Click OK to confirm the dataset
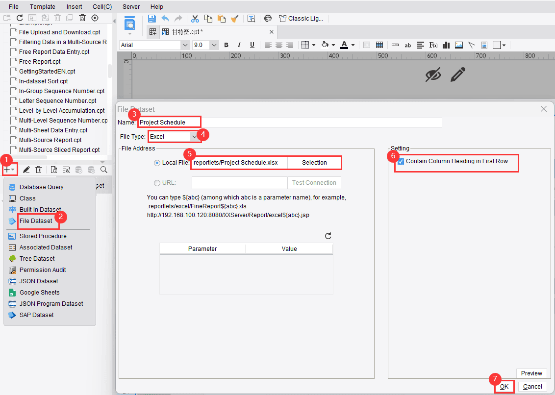 click(504, 387)
